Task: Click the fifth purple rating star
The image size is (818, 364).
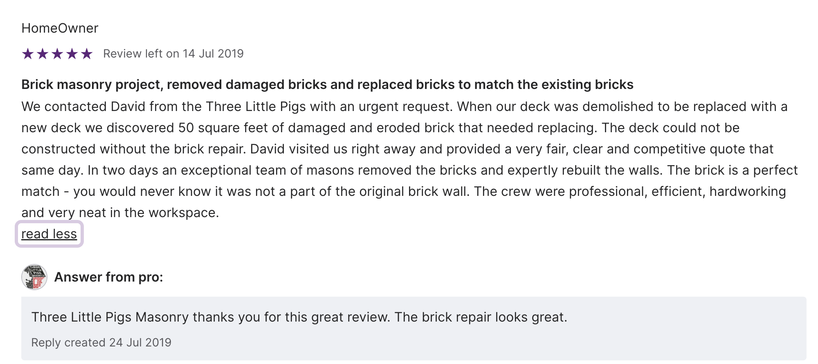Action: pos(87,53)
